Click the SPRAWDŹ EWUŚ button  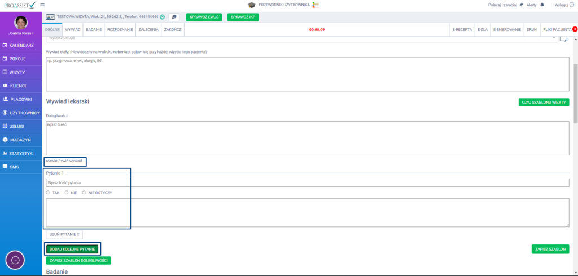coord(204,17)
